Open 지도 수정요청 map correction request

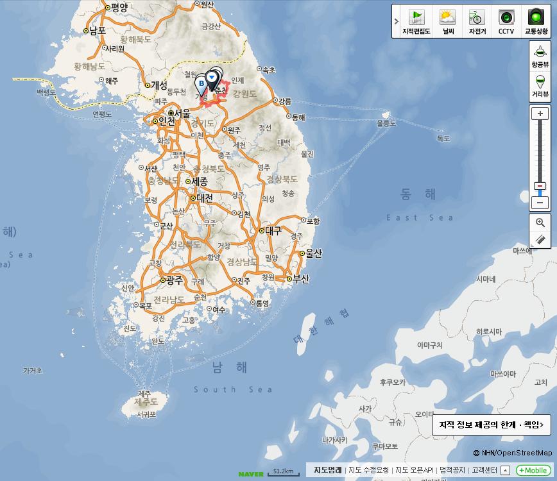[x=368, y=471]
